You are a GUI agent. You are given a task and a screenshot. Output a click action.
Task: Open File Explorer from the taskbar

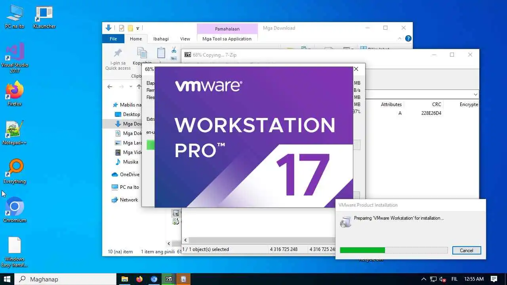tap(124, 279)
